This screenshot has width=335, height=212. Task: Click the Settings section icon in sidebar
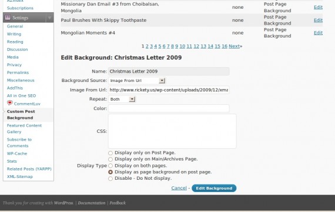pyautogui.click(x=8, y=18)
